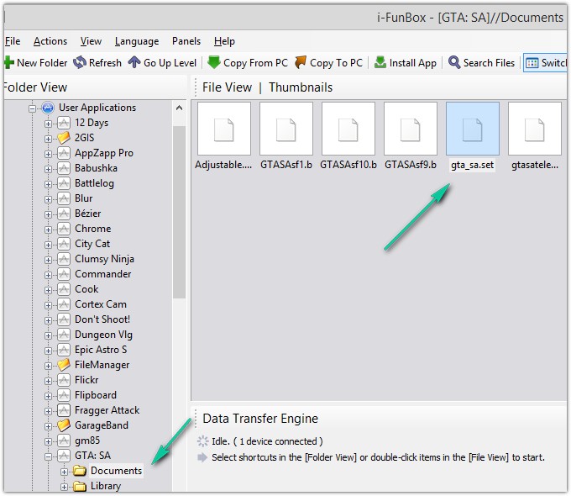Click the Install App icon
The image size is (571, 496).
point(380,62)
